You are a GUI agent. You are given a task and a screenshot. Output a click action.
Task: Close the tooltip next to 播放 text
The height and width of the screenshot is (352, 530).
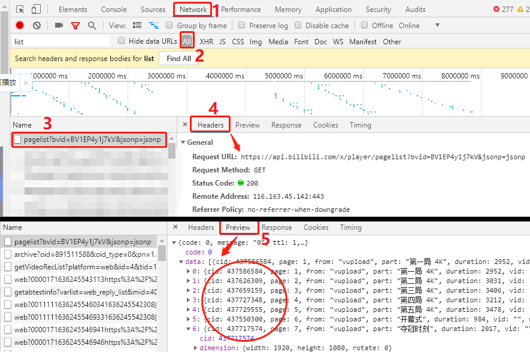(26, 83)
